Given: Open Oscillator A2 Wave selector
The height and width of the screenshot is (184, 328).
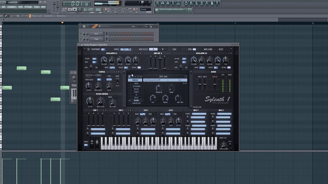Looking at the screenshot, I should point(202,67).
